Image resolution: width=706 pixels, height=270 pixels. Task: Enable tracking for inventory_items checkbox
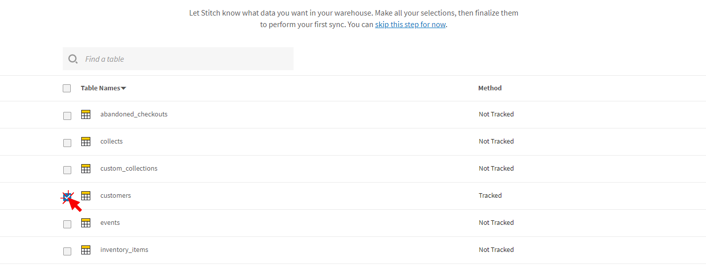click(x=67, y=251)
